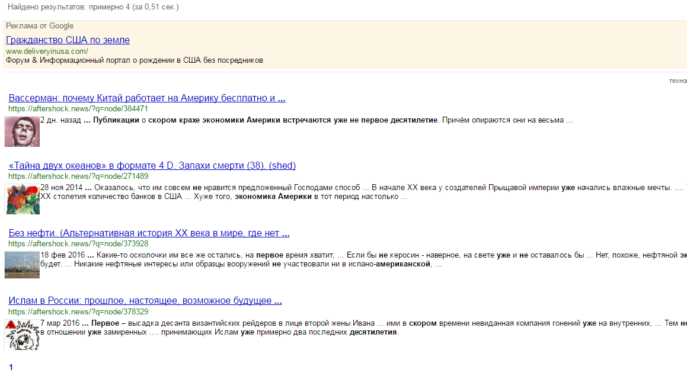
Task: Open the «Тайна двух океанов» result link
Action: point(152,165)
